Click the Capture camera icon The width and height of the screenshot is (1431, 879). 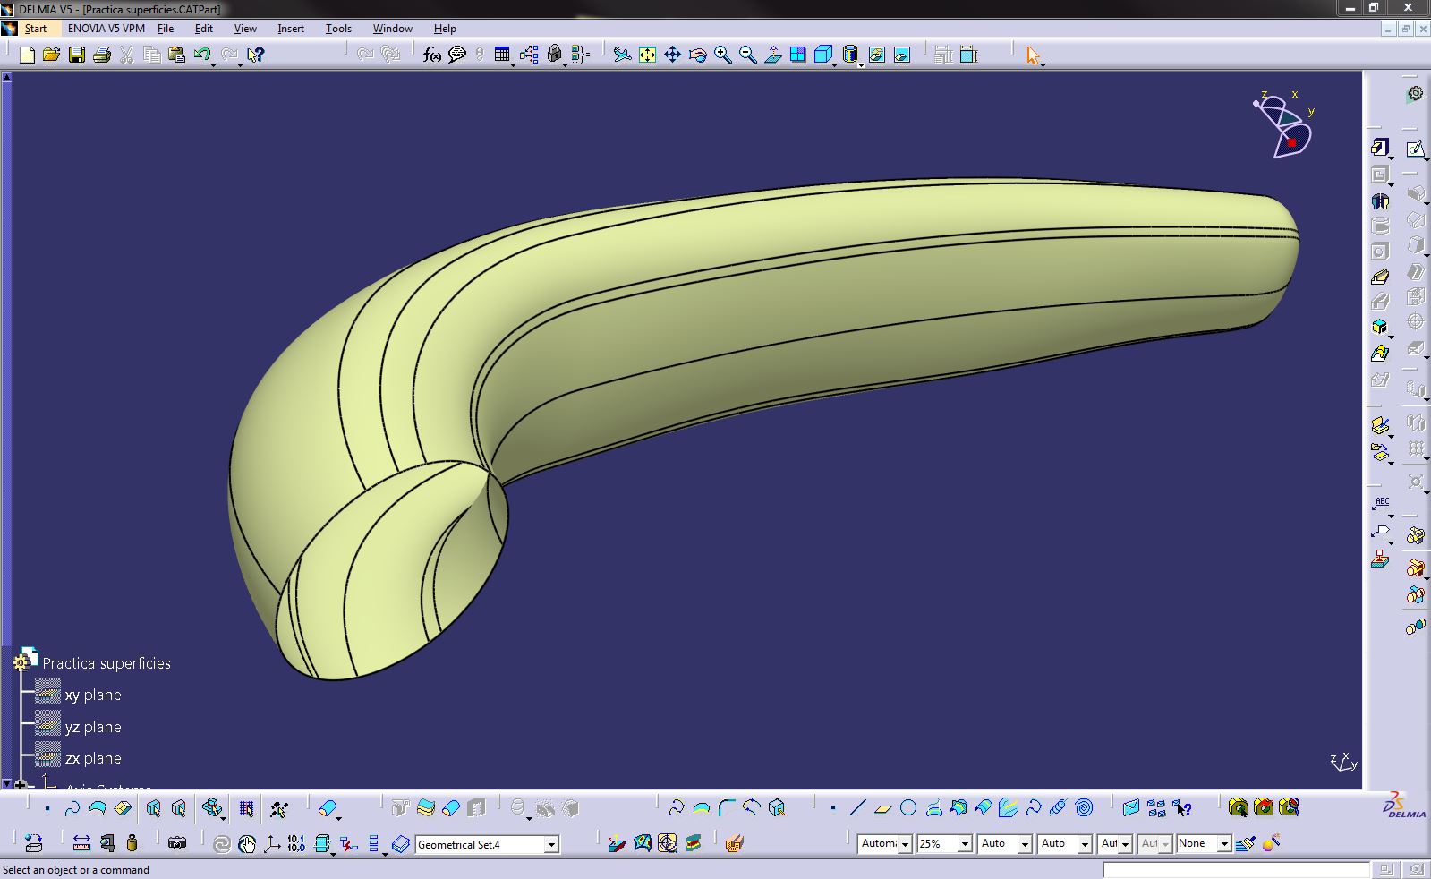pos(177,843)
